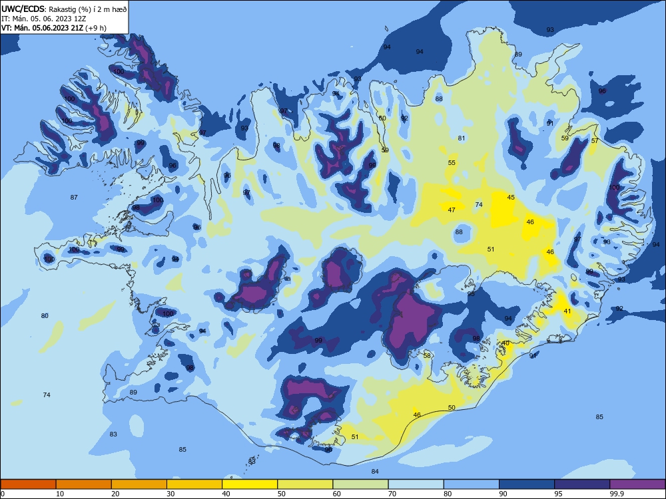Screen dimensions: 666x499
Task: Click the dark orange 0–10 legend swatch
Action: tap(28, 484)
